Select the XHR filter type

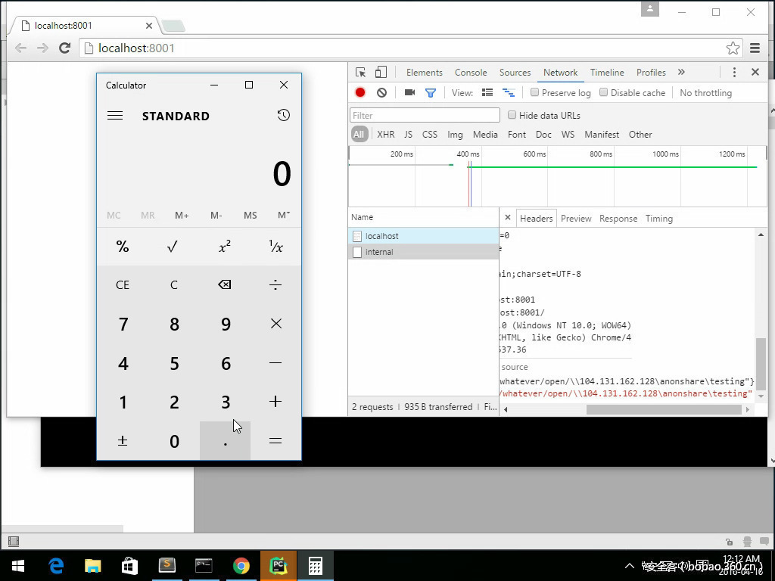385,134
